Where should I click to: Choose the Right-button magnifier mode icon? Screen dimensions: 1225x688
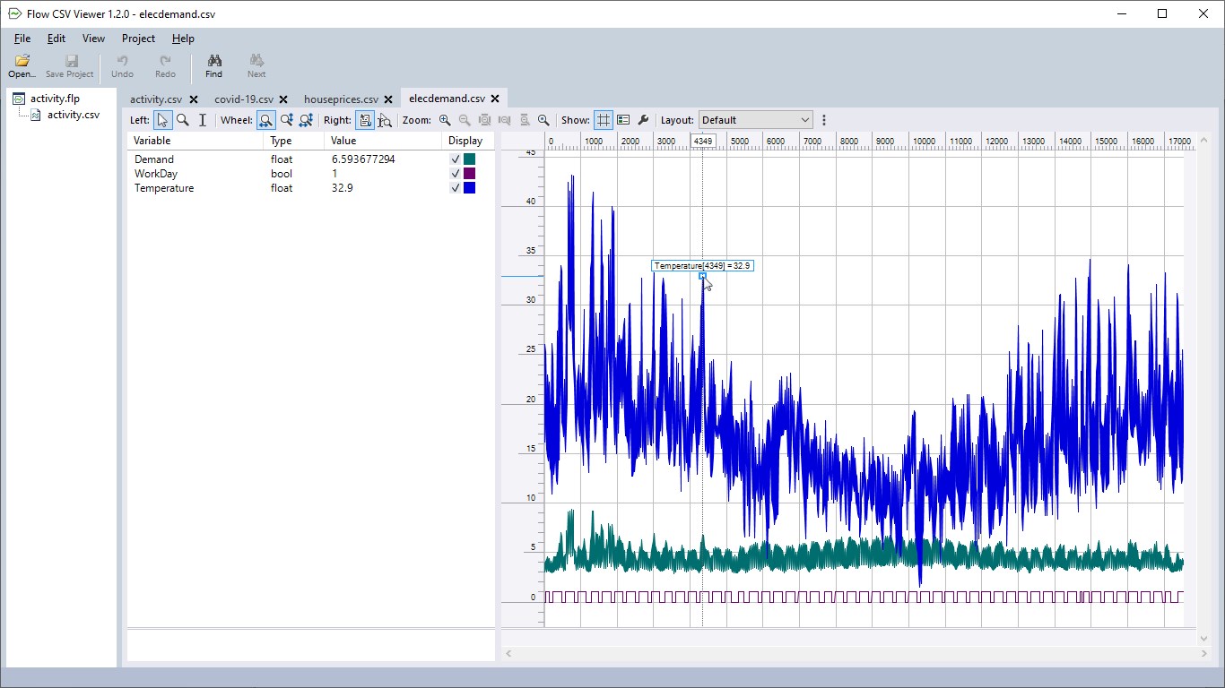(x=385, y=120)
